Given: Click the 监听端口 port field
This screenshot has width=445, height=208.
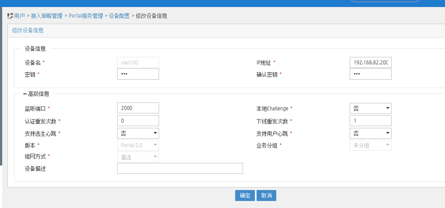Looking at the screenshot, I should point(138,108).
